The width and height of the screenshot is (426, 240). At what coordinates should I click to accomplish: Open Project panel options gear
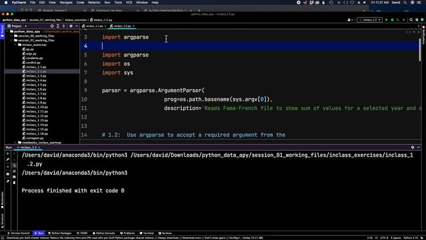pyautogui.click(x=71, y=26)
